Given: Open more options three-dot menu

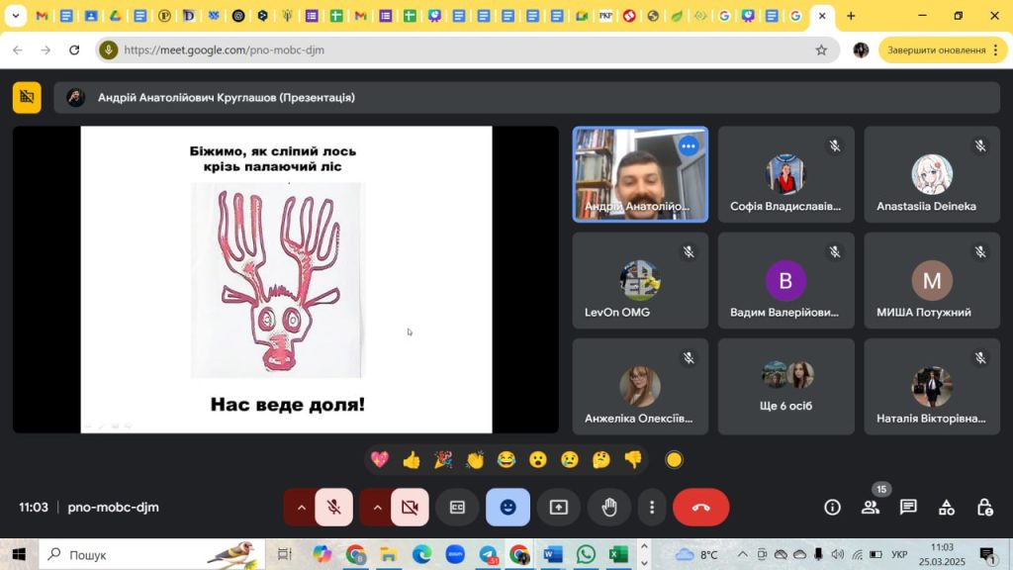Looking at the screenshot, I should (651, 508).
